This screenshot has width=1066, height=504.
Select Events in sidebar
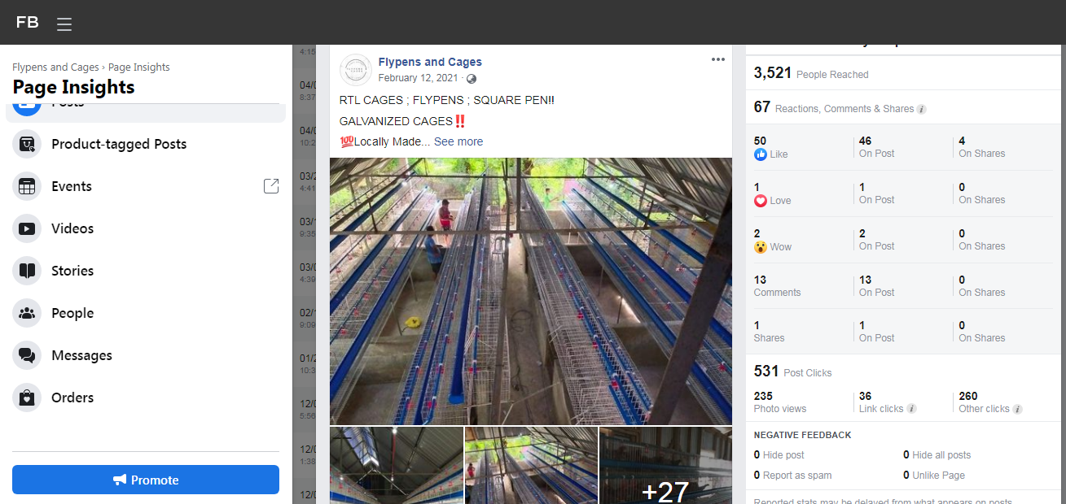(146, 186)
